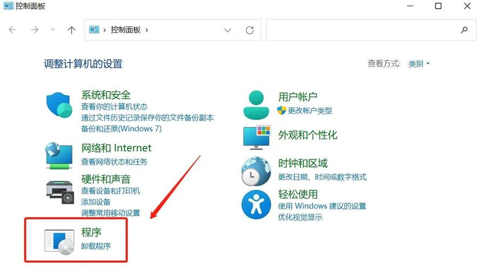Open 查看网络状态和任务 link
Image resolution: width=477 pixels, height=270 pixels.
[x=114, y=161]
